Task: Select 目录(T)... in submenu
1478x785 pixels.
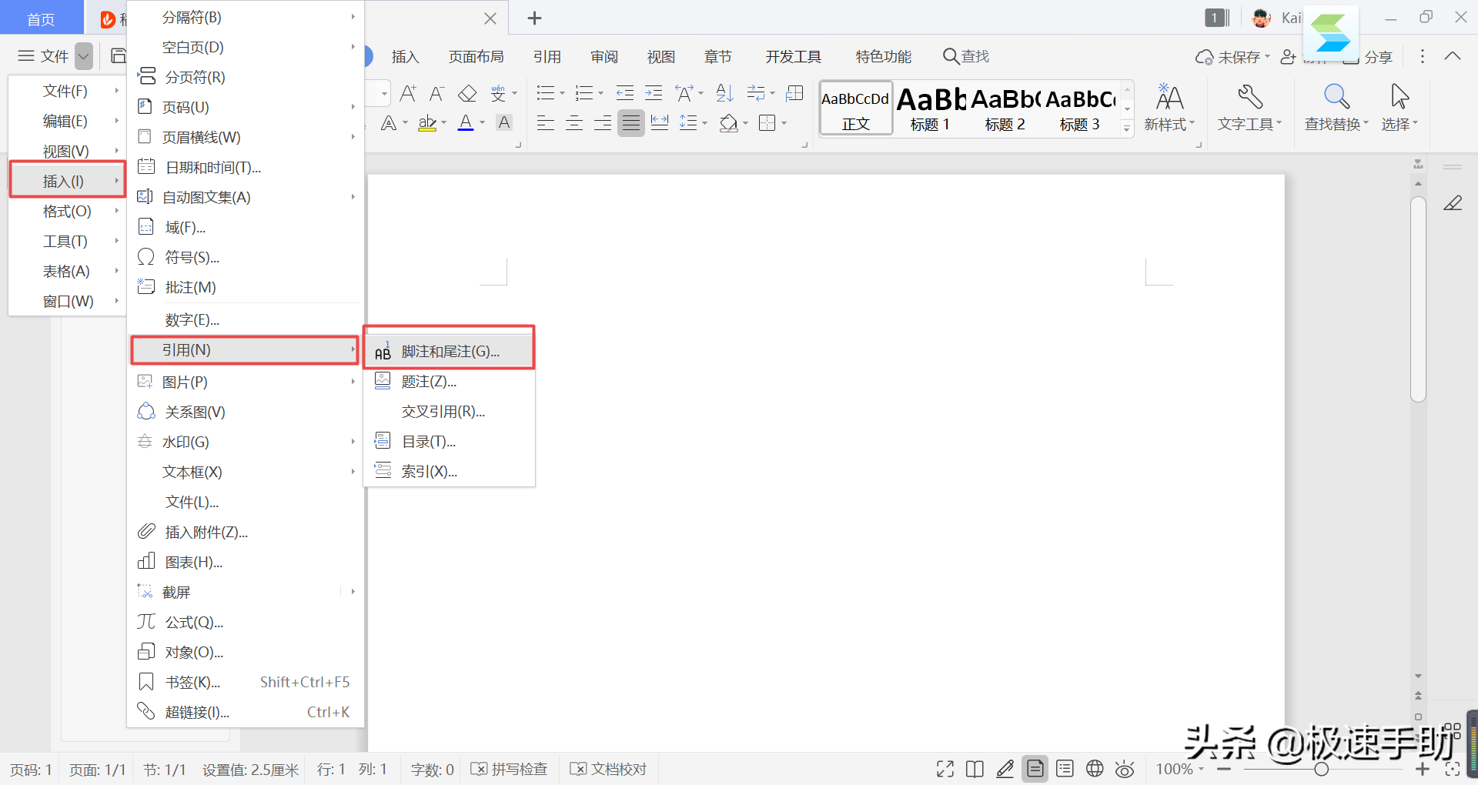Action: pos(450,442)
